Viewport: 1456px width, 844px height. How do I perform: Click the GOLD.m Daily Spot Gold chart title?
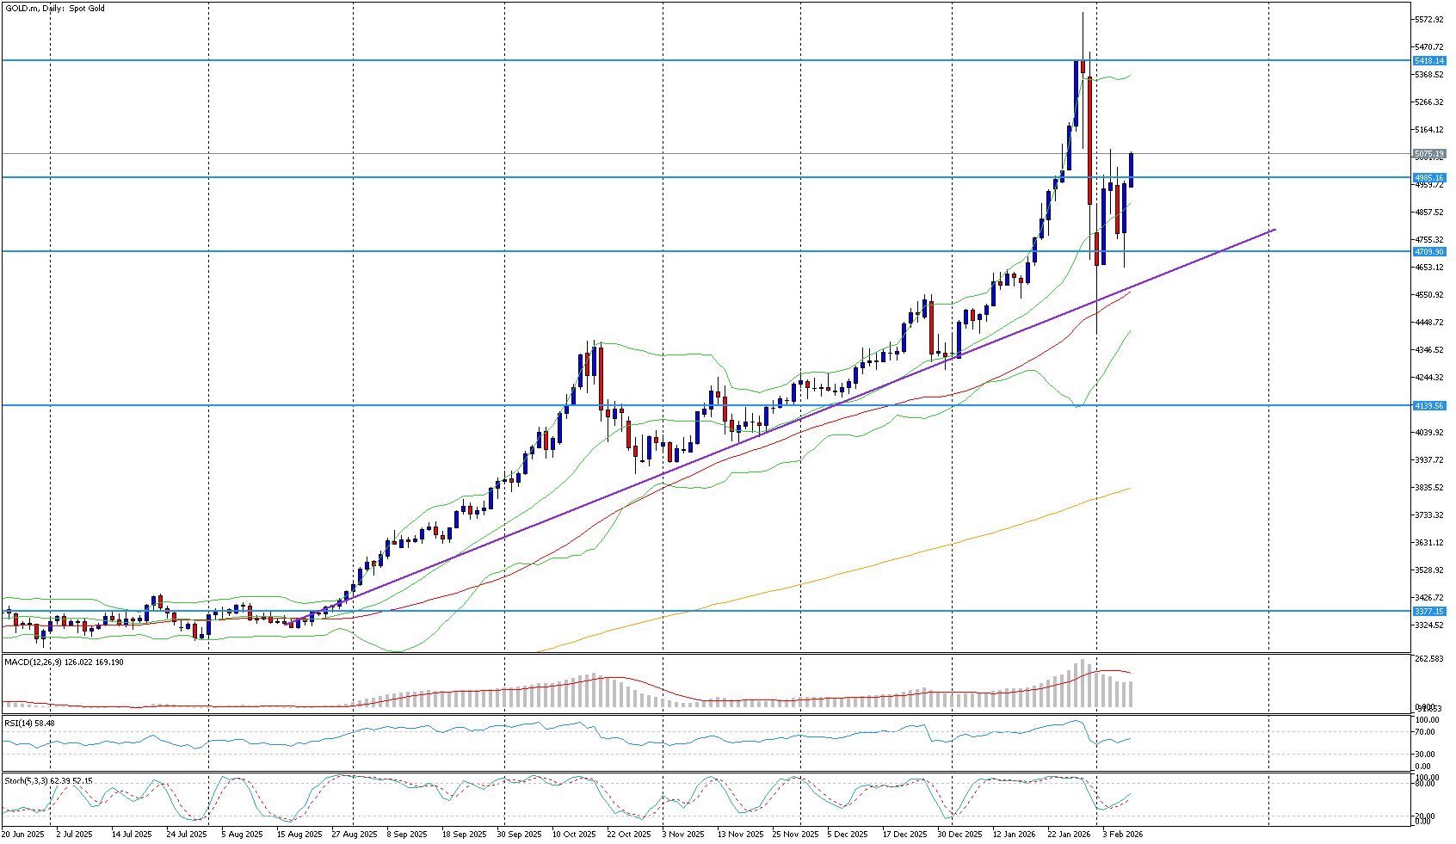[55, 9]
